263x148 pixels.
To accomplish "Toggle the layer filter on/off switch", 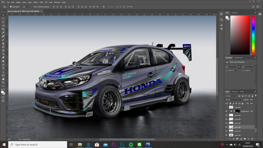I will tap(255, 96).
